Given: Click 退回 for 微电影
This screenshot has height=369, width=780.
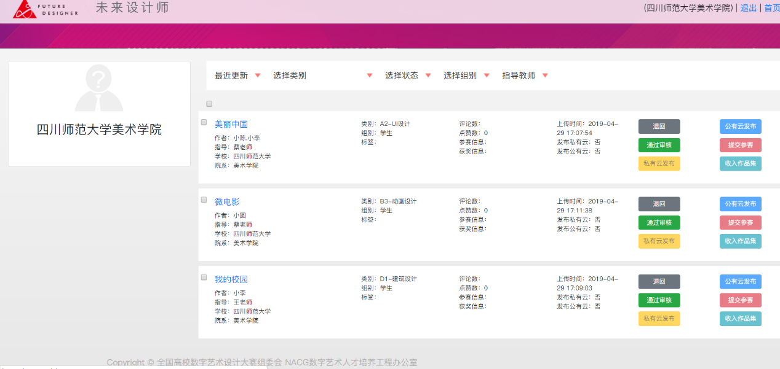Looking at the screenshot, I should click(x=659, y=204).
